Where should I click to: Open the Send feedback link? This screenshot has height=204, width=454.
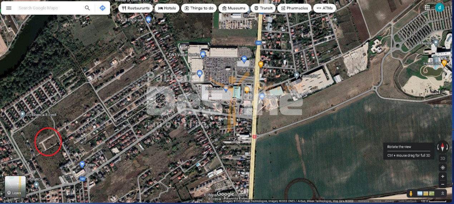coord(407,201)
